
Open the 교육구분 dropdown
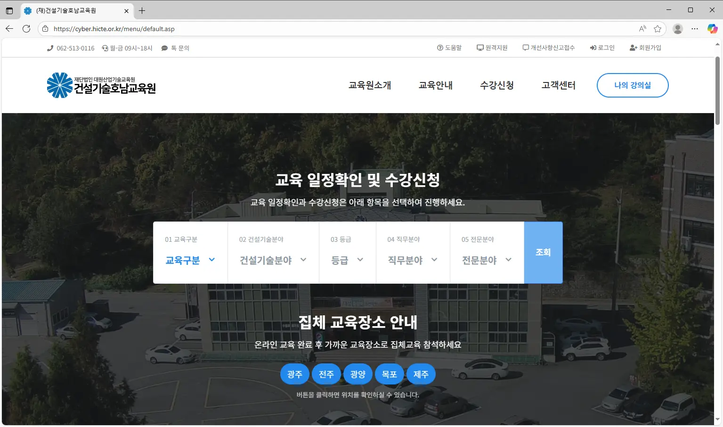pyautogui.click(x=190, y=260)
